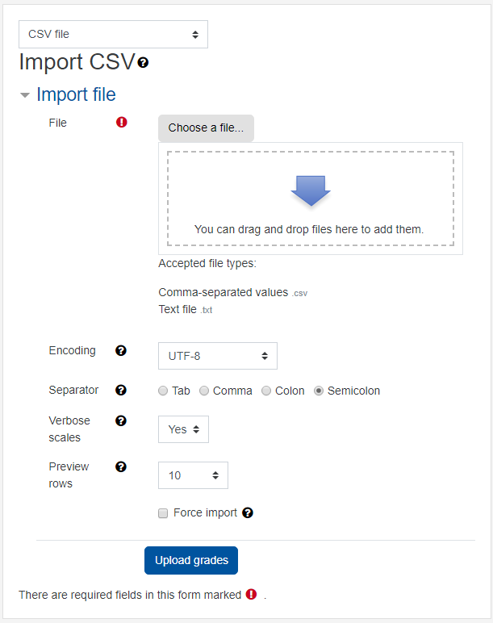Click 'Text file' accepted type text
The height and width of the screenshot is (623, 493).
pos(178,310)
